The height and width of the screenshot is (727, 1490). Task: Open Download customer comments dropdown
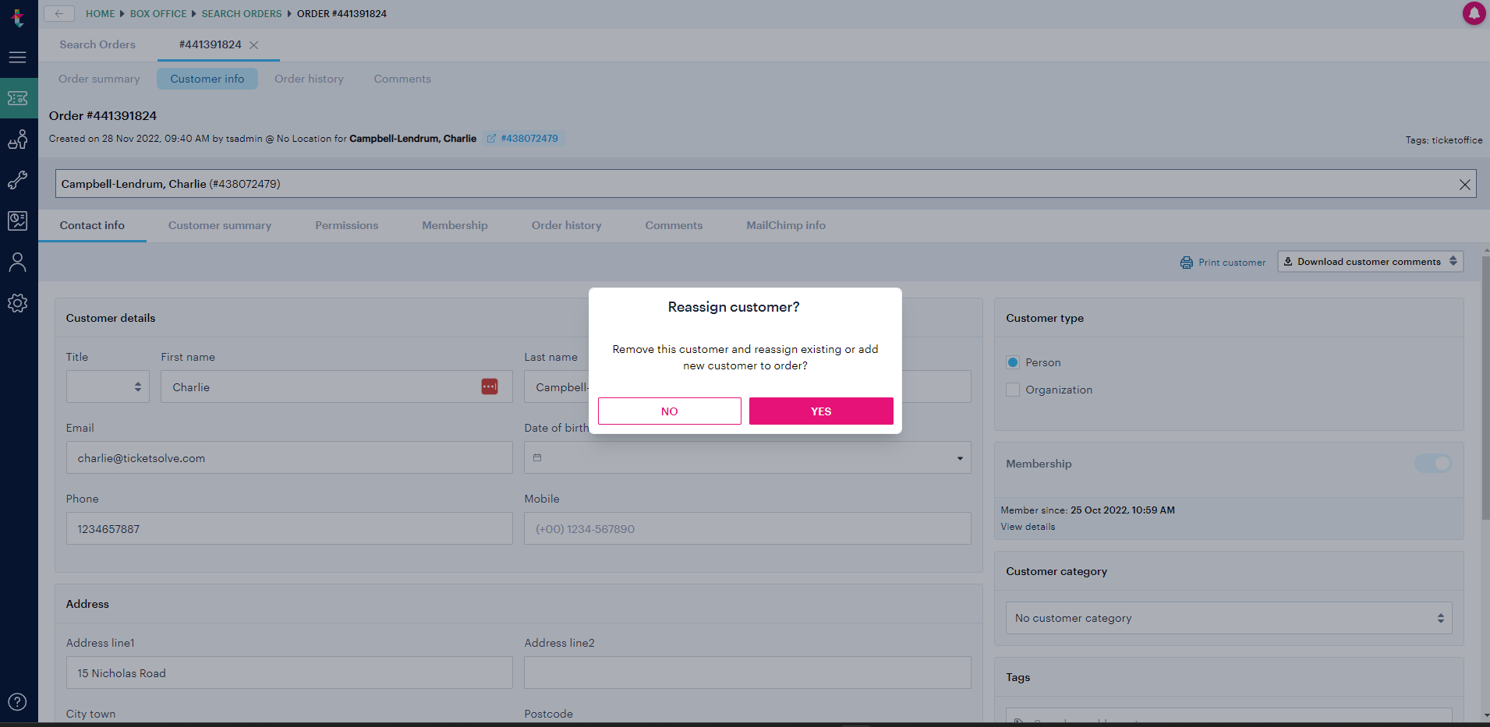(1370, 262)
